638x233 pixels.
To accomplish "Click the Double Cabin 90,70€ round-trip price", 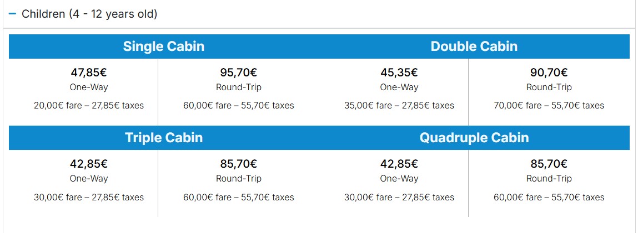I will pyautogui.click(x=549, y=73).
